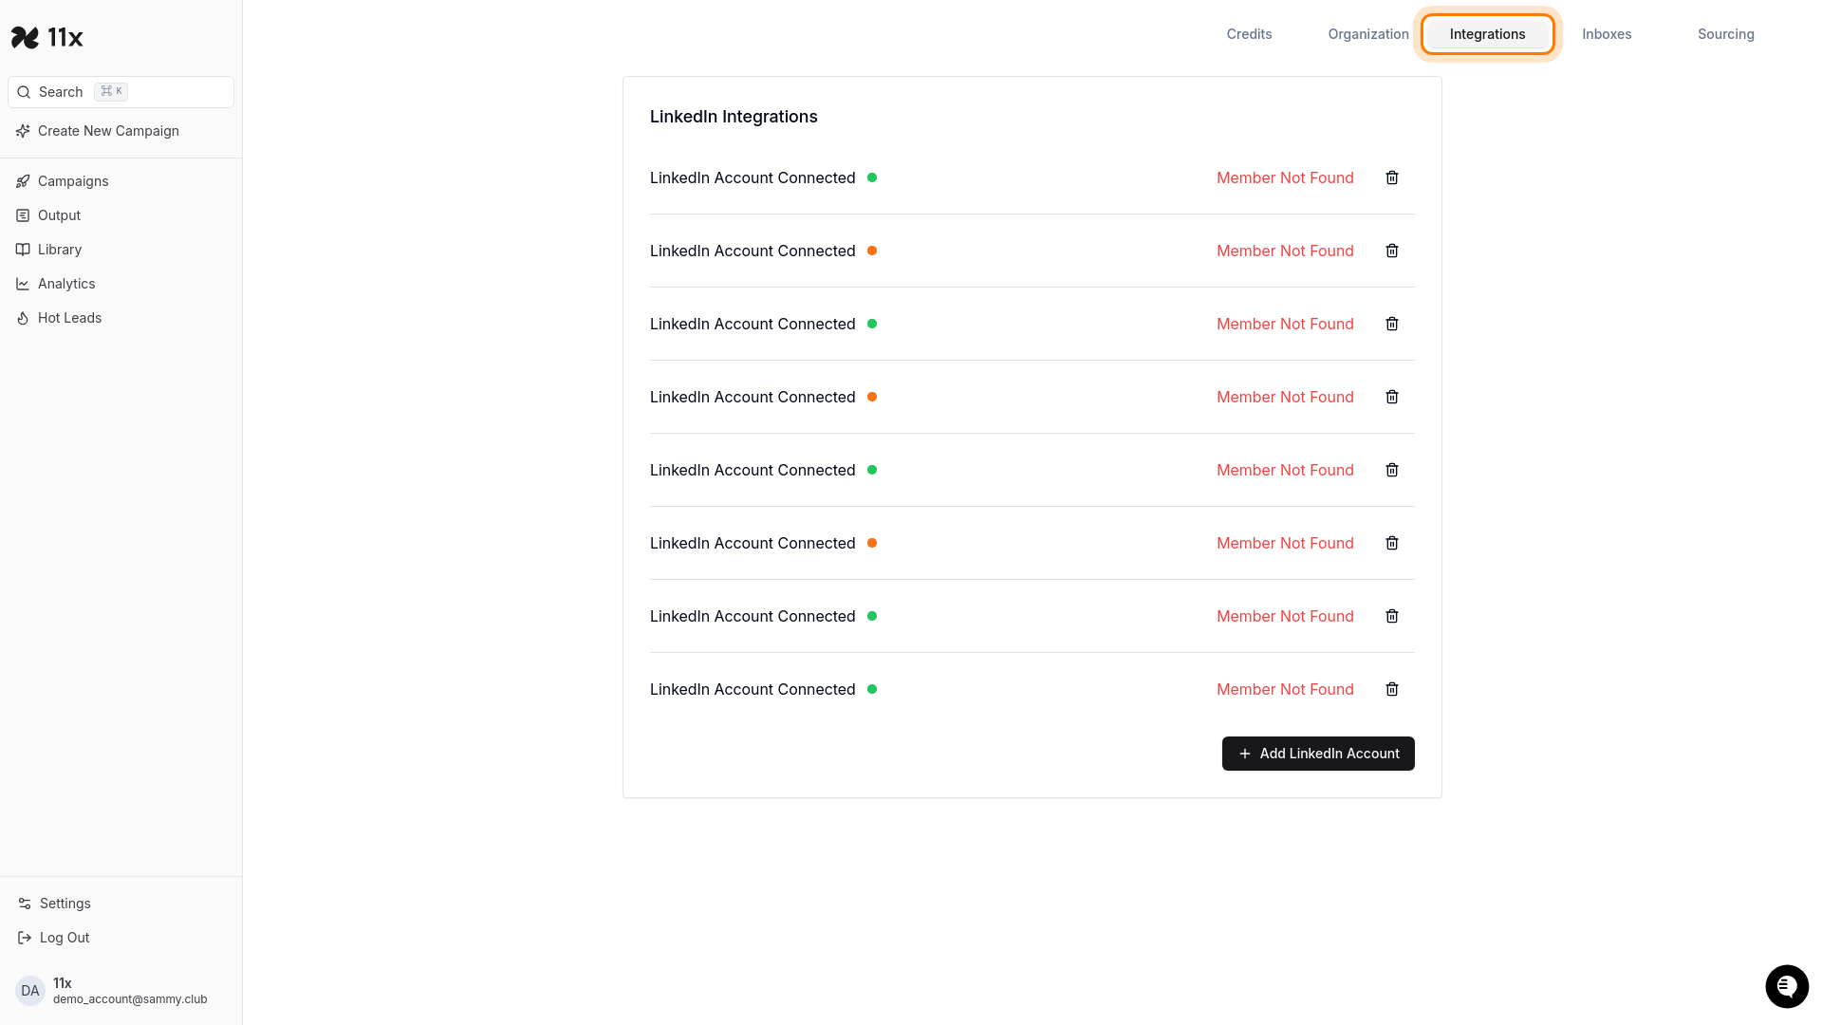This screenshot has height=1025, width=1822.
Task: Click 'Member Not Found' in the last row
Action: click(1285, 689)
